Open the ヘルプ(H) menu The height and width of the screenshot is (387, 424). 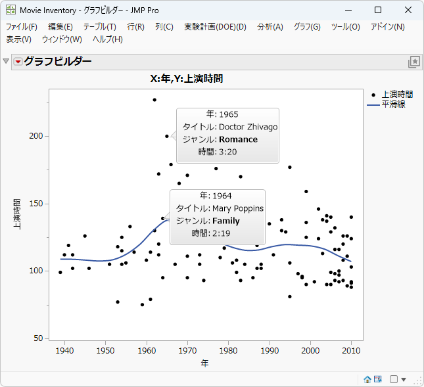click(108, 39)
